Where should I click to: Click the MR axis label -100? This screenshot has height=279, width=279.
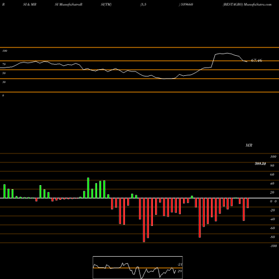273,246
